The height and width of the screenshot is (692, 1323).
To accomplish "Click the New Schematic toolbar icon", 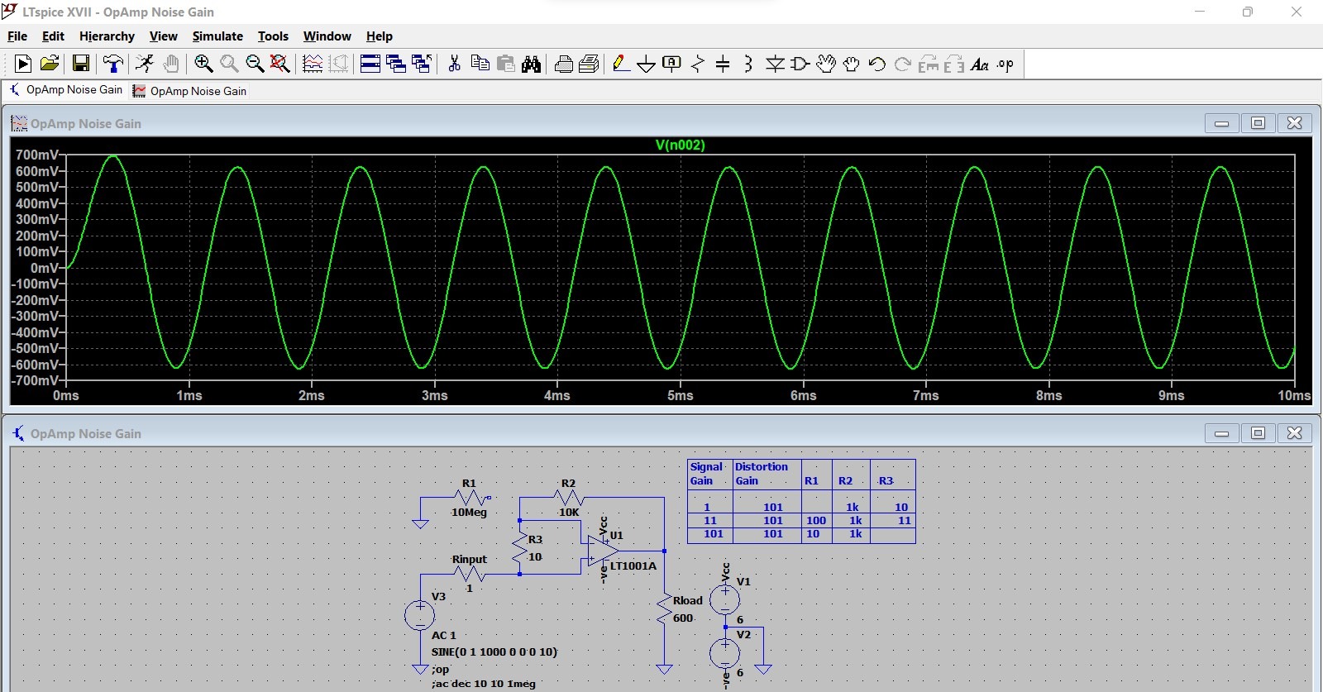I will click(x=23, y=64).
